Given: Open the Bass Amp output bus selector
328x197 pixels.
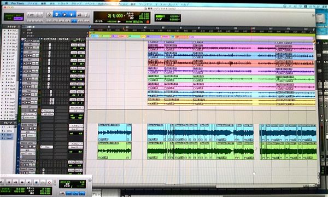Looking at the screenshot, I should tap(76, 129).
